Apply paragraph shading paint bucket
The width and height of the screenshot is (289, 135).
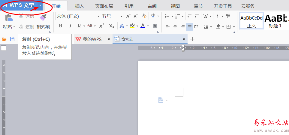(x=218, y=27)
